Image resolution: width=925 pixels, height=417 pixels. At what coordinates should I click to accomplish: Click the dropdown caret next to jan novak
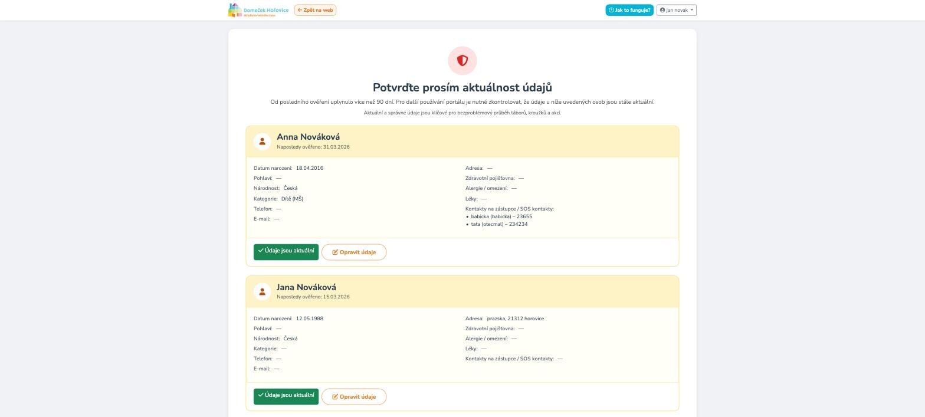coord(692,10)
